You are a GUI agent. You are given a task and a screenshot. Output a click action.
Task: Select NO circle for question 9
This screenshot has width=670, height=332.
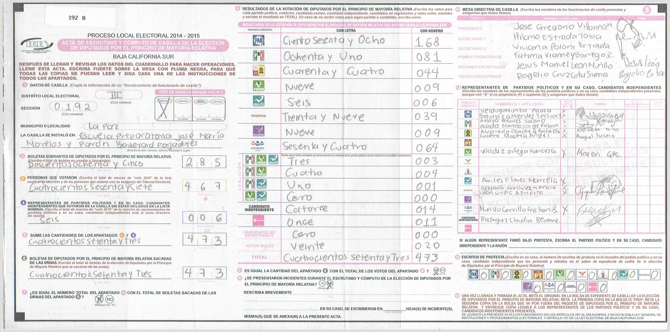pos(443,270)
